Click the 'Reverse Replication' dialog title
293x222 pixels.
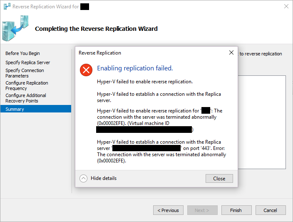pos(100,53)
